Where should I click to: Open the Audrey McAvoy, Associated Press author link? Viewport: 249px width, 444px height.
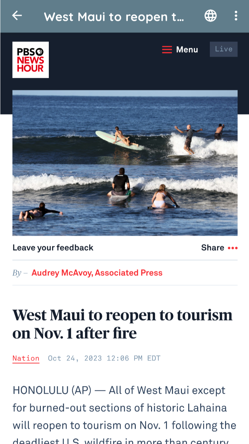point(97,273)
